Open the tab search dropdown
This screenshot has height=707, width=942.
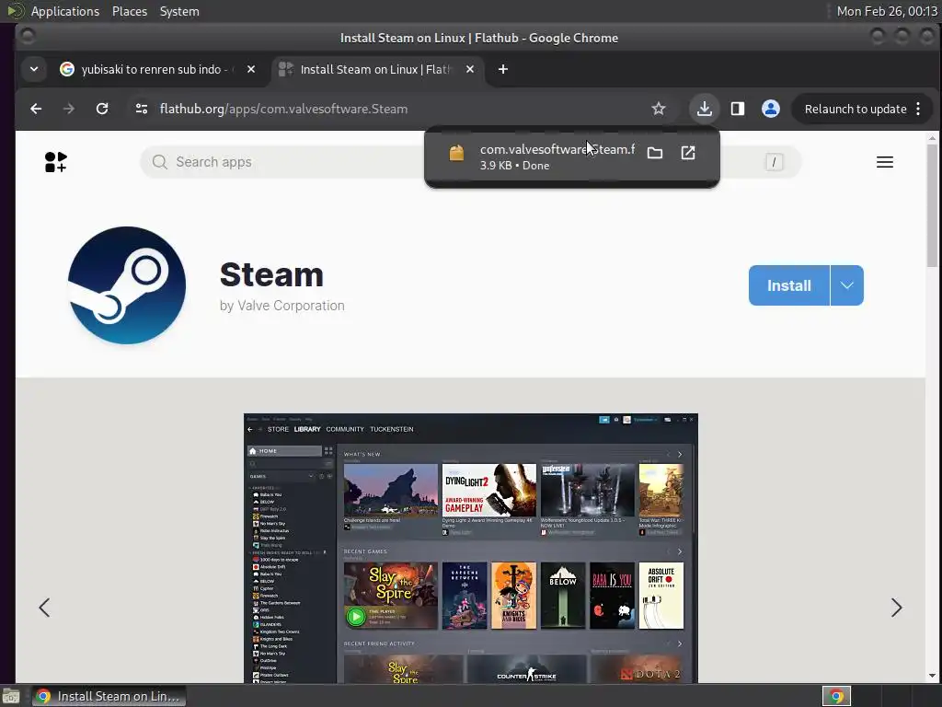point(34,69)
